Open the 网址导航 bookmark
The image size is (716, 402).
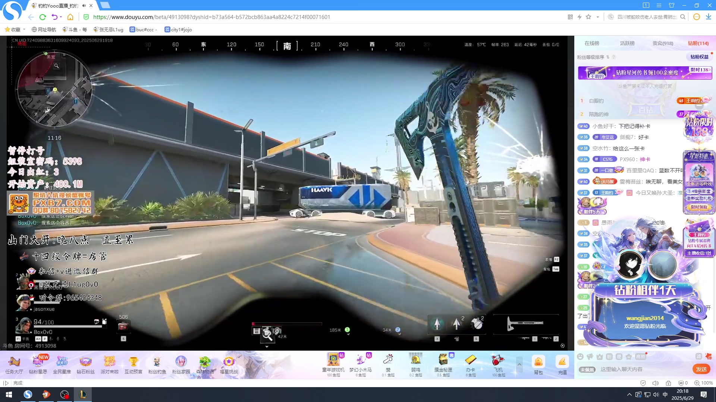click(x=44, y=29)
